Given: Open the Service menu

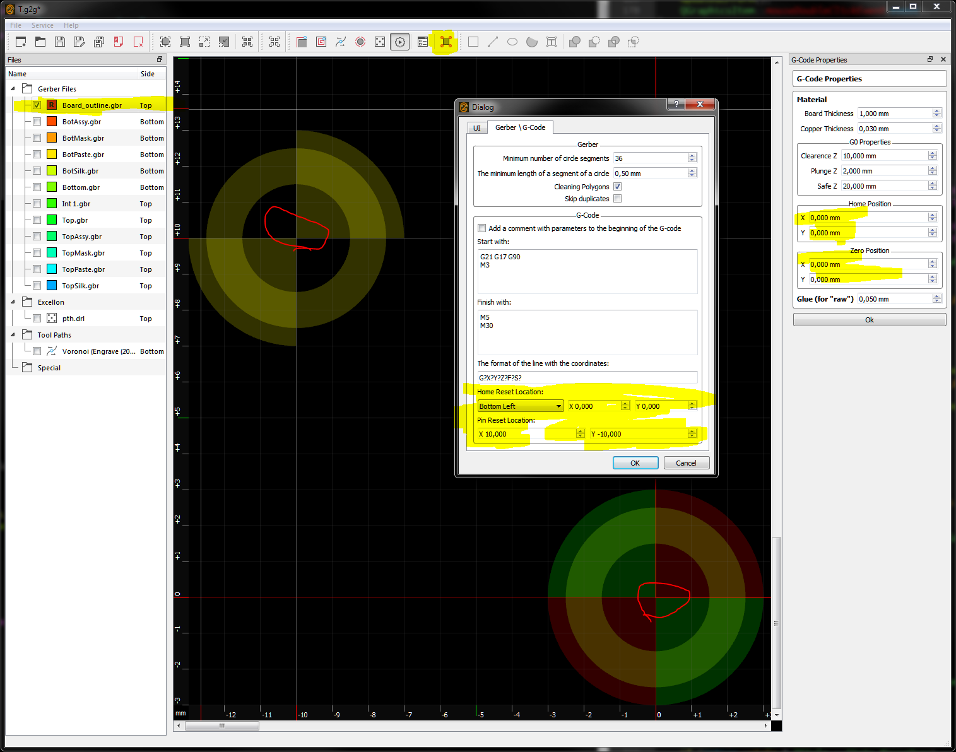Looking at the screenshot, I should tap(42, 25).
